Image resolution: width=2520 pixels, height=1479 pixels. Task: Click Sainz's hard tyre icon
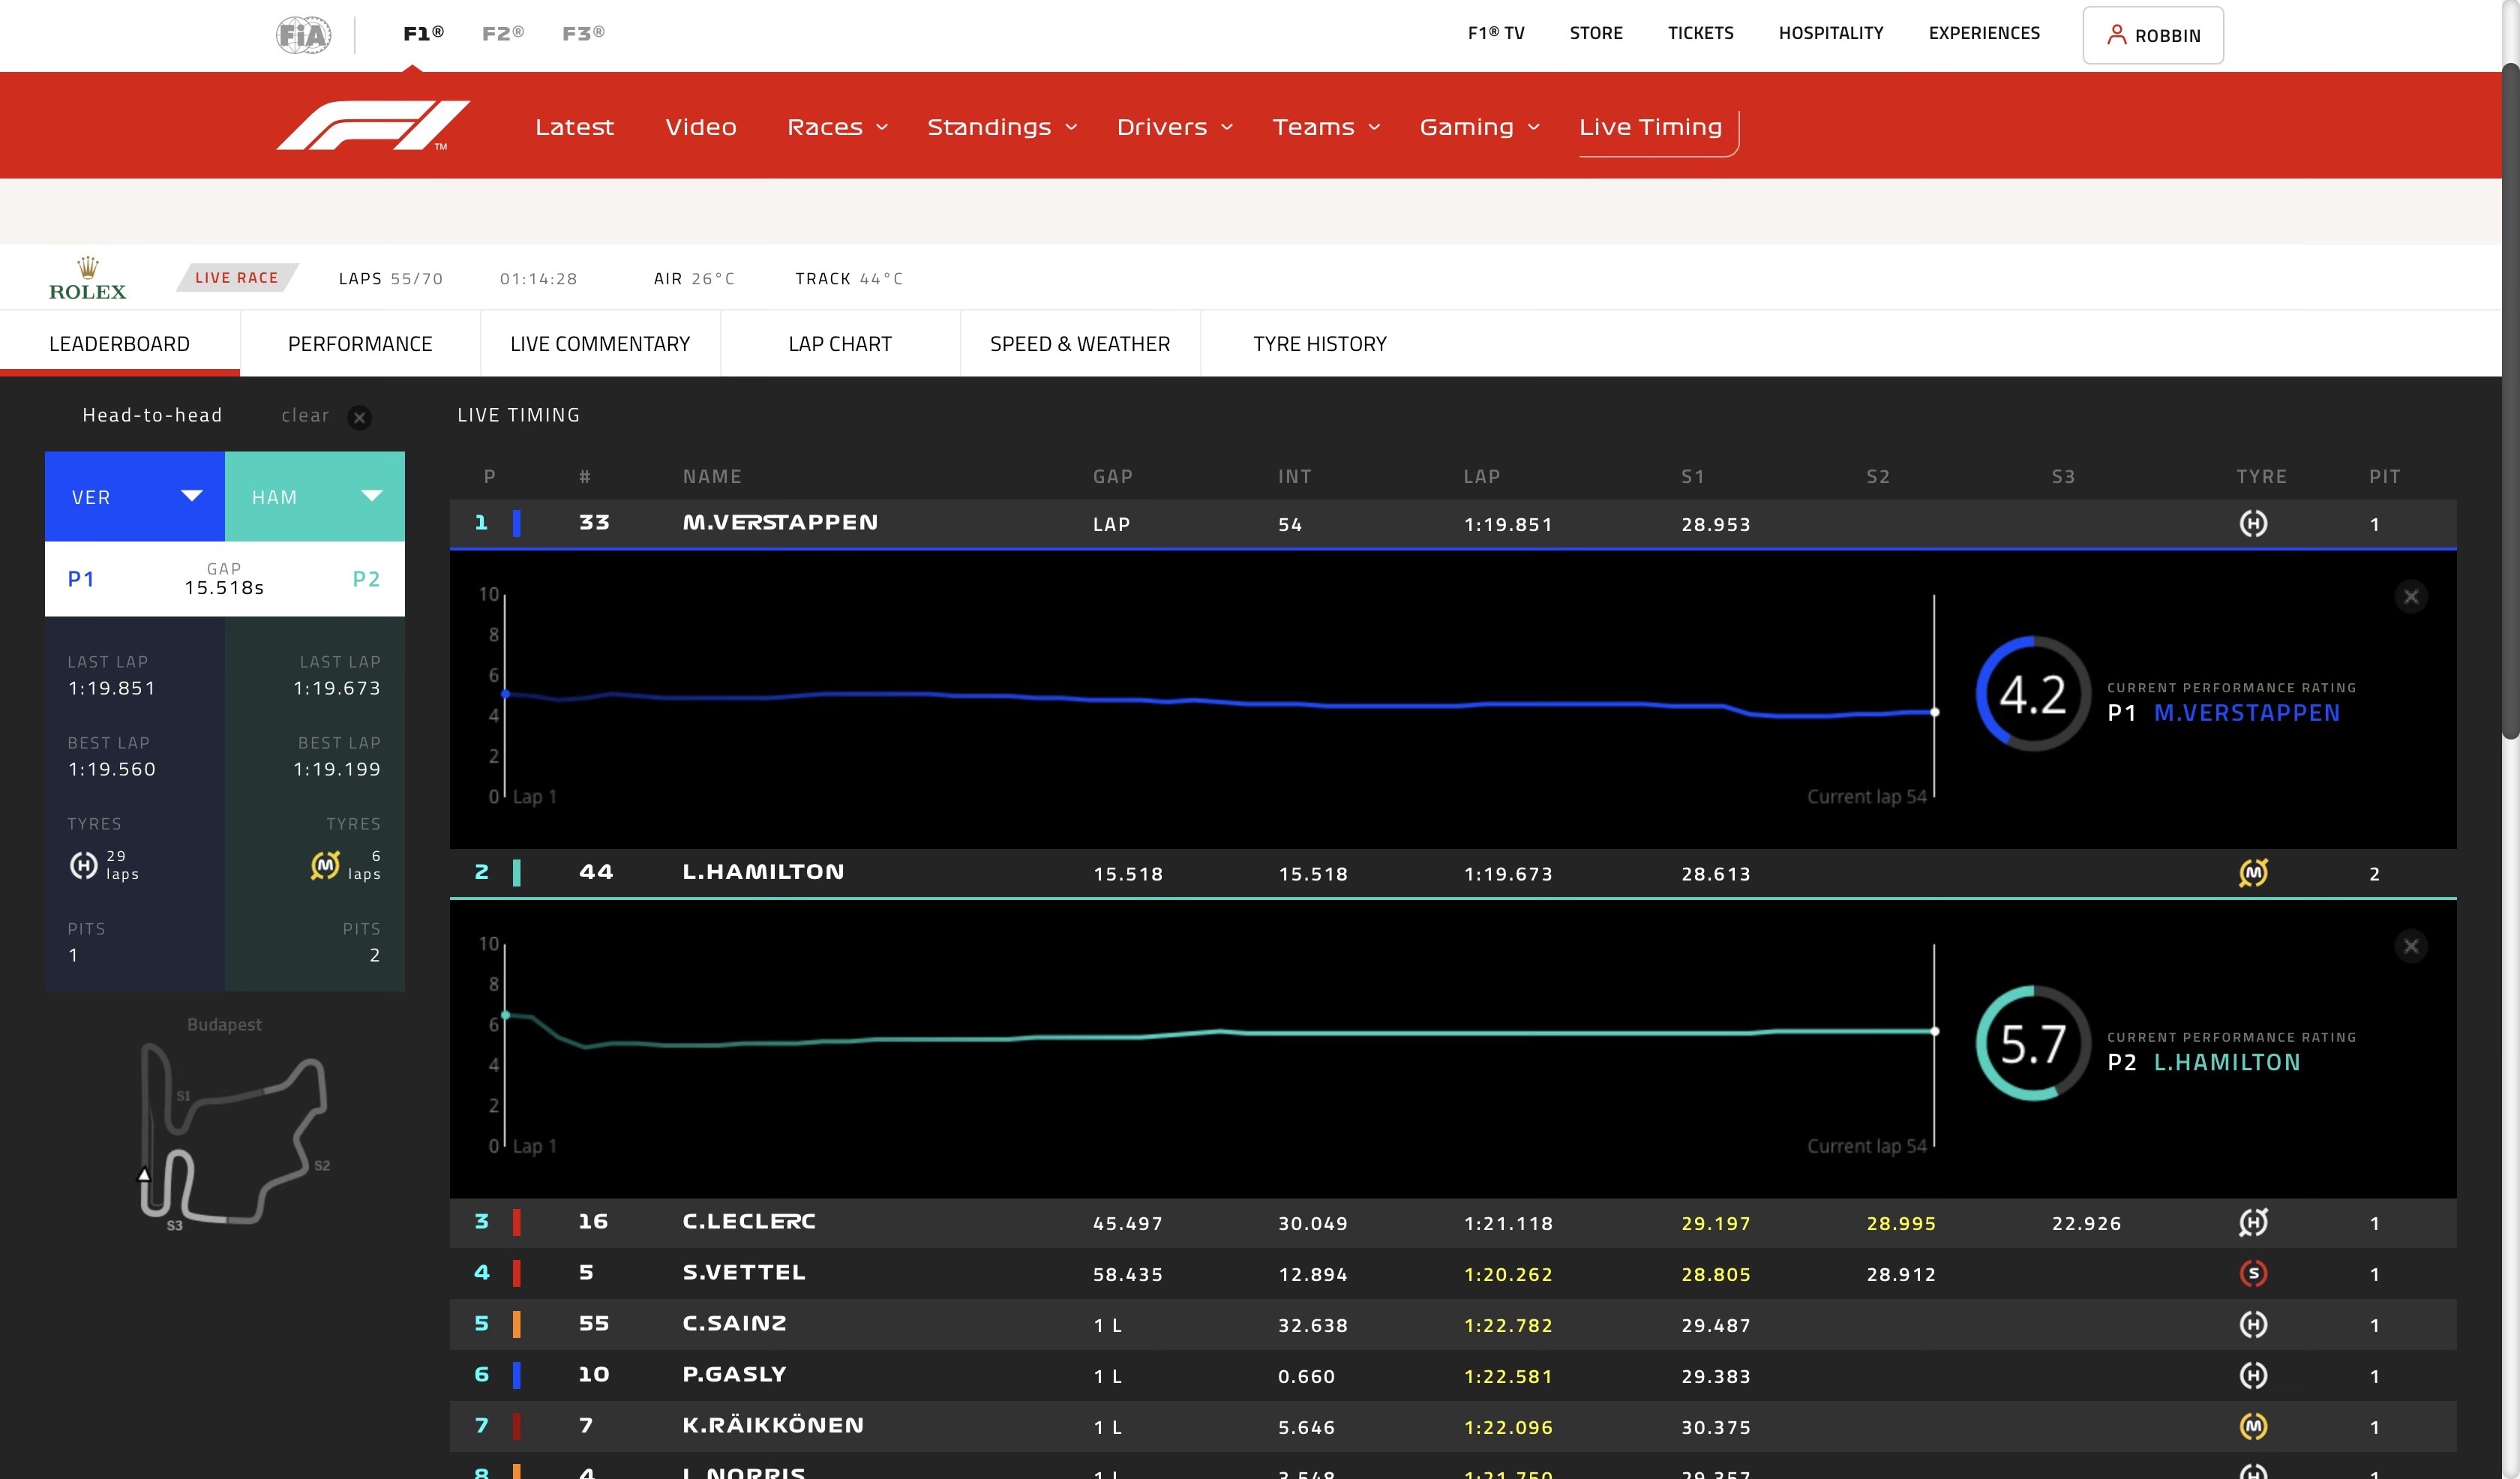[2253, 1324]
